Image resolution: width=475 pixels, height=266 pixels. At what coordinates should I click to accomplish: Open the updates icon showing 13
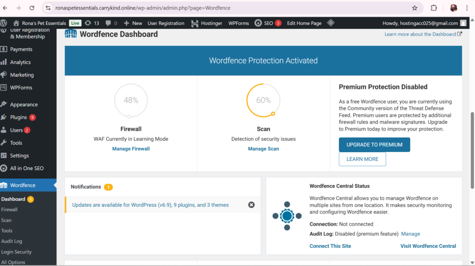coord(92,23)
